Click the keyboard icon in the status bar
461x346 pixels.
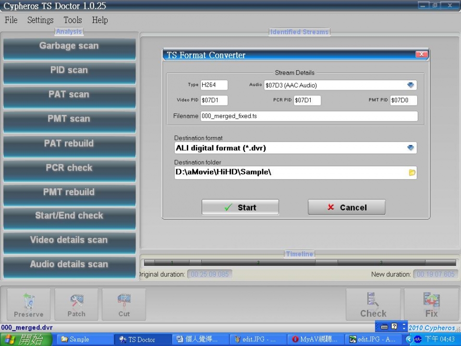(384, 327)
